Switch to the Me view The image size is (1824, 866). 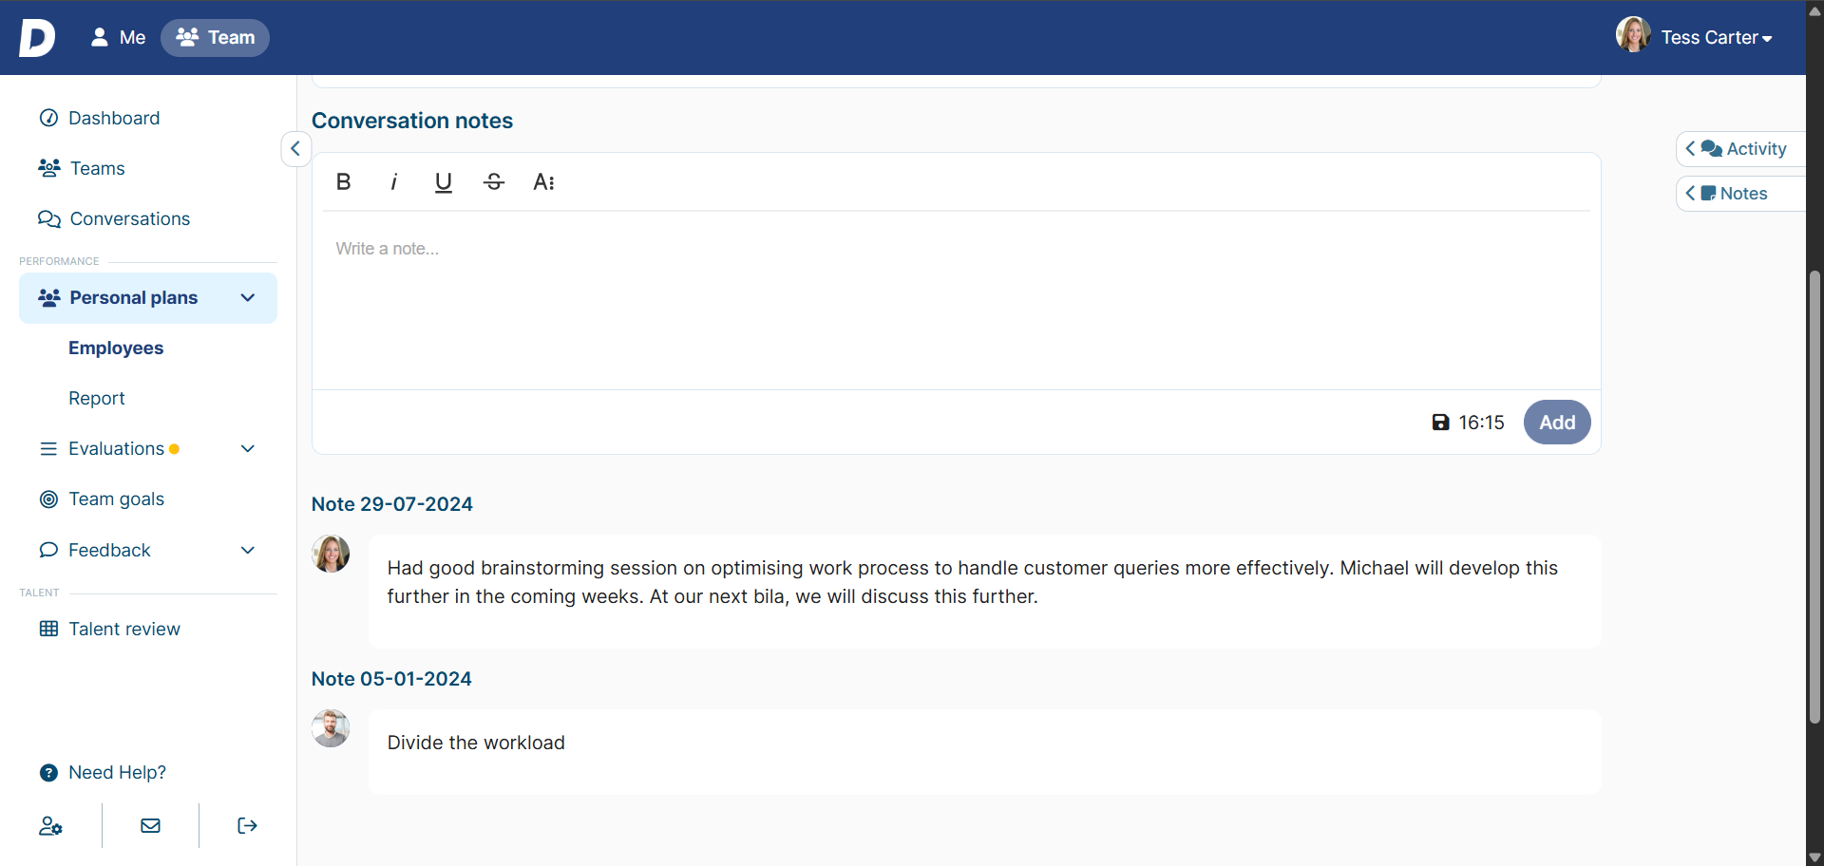pos(118,38)
